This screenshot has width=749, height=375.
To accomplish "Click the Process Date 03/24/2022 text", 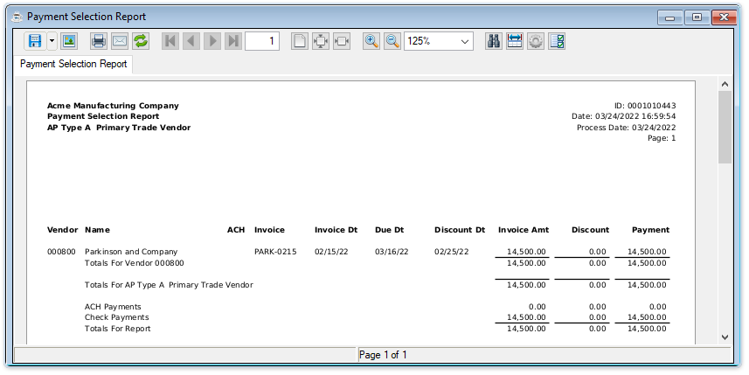I will 627,128.
